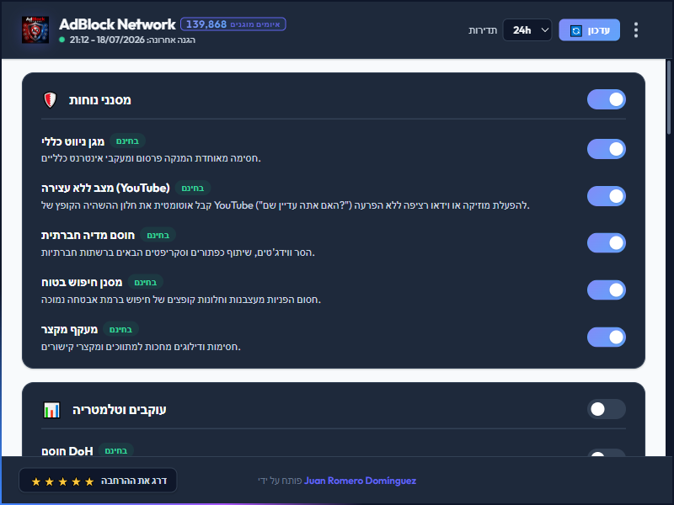Toggle the חוסם DoH switch
The height and width of the screenshot is (505, 674).
(606, 453)
